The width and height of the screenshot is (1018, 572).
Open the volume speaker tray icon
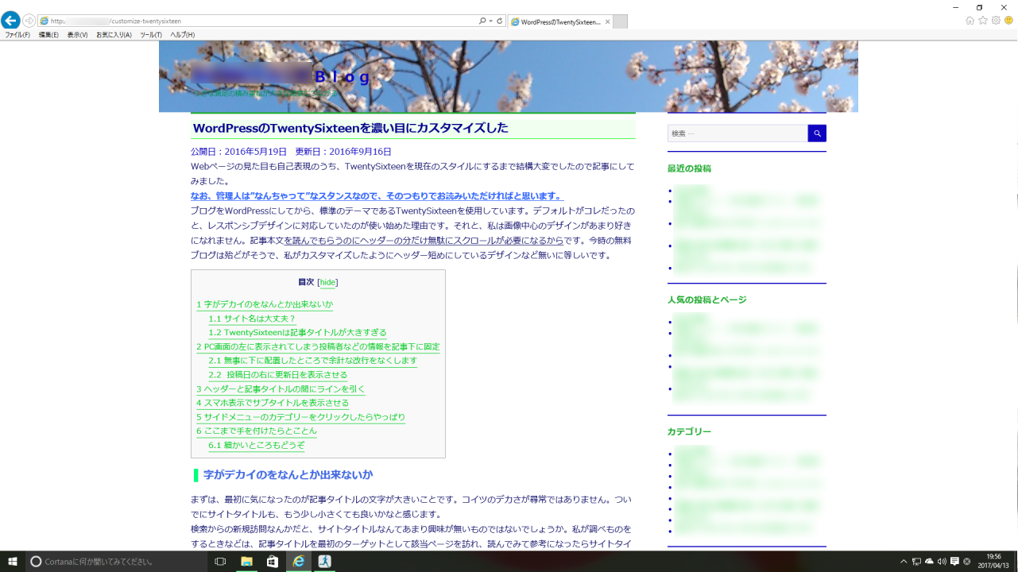[x=942, y=561]
